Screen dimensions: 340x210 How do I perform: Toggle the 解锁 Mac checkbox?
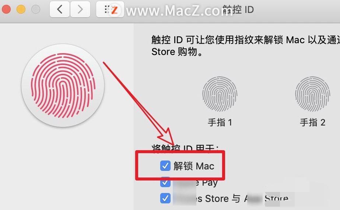[165, 166]
